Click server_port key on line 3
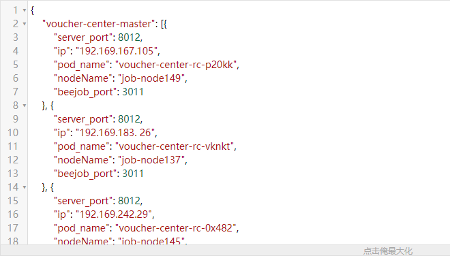The height and width of the screenshot is (256, 450). (x=83, y=37)
